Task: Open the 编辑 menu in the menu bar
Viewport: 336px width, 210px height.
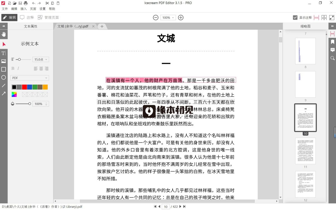Action: 14,9
